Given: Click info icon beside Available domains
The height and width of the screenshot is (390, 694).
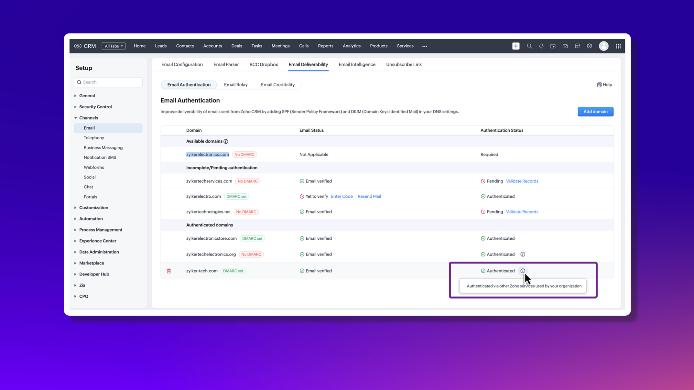Looking at the screenshot, I should click(x=226, y=141).
